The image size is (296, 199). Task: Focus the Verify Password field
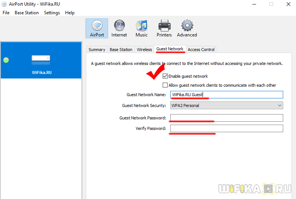(x=227, y=128)
